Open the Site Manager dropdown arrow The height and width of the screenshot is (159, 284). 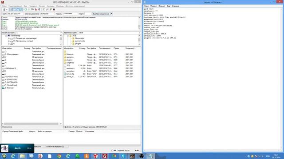tap(7, 9)
